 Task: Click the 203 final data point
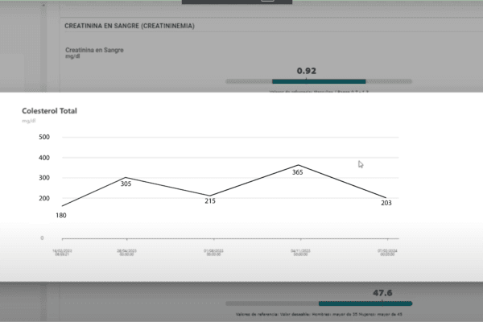386,198
